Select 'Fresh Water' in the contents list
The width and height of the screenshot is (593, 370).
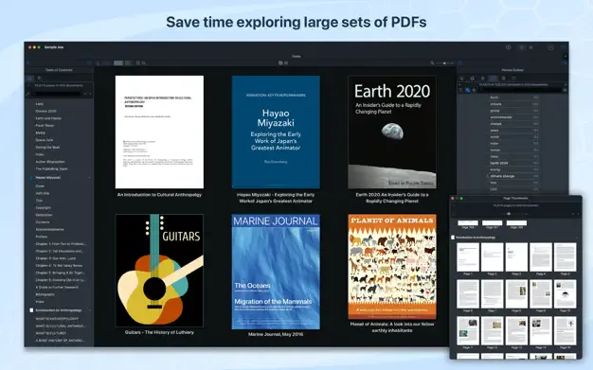45,126
